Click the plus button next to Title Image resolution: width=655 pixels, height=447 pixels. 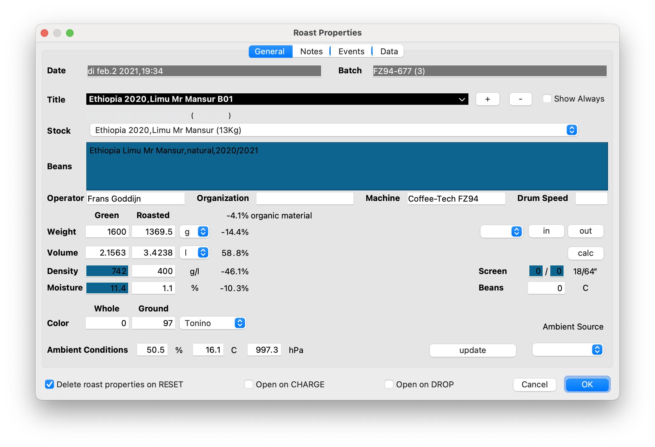click(x=487, y=99)
